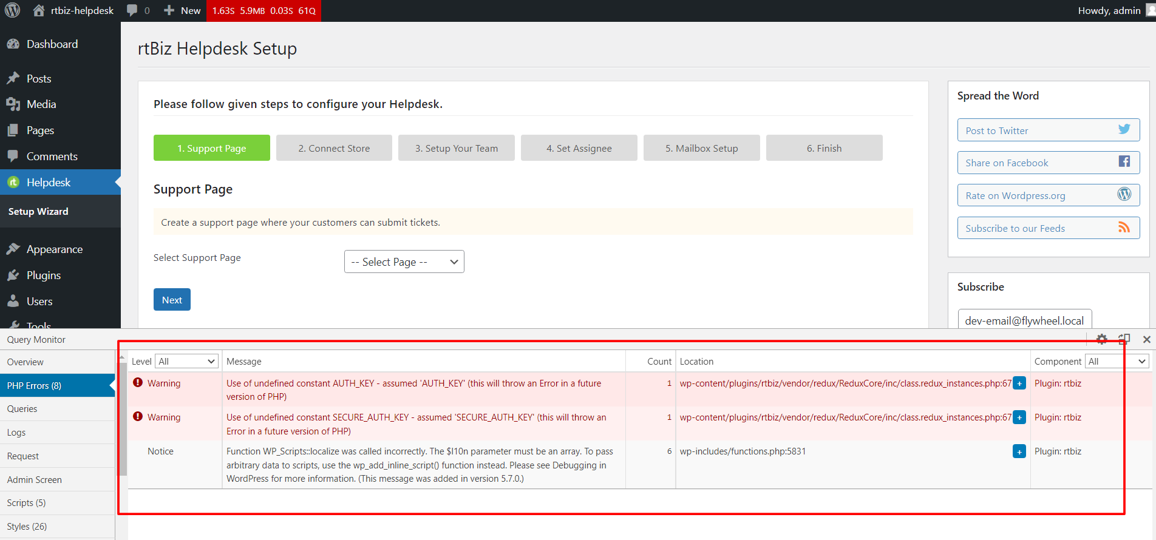The image size is (1156, 540).
Task: Open the comments bubble in the admin bar
Action: point(138,10)
